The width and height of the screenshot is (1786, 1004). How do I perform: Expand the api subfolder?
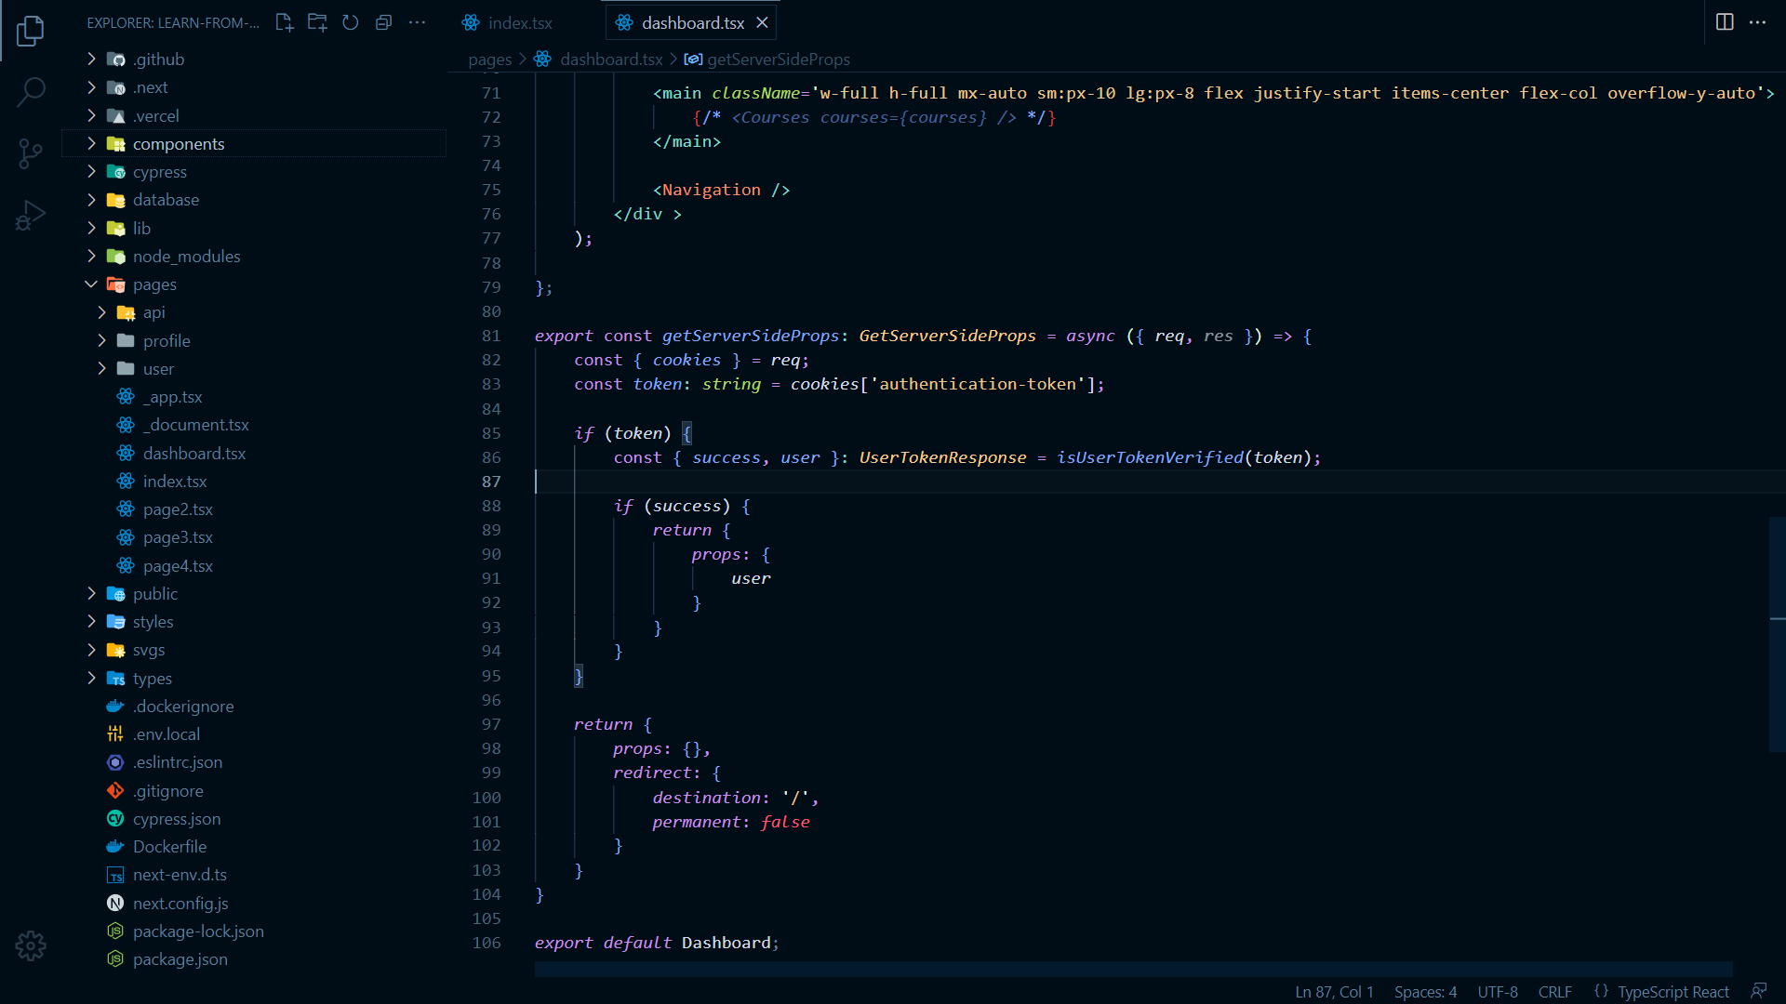tap(254, 312)
